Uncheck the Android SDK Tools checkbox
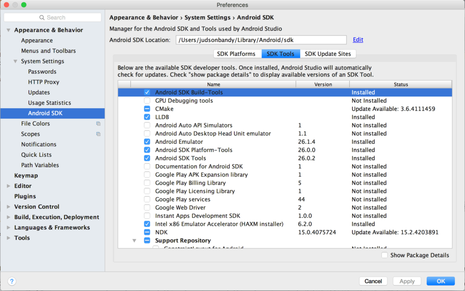The image size is (465, 291). (x=147, y=158)
